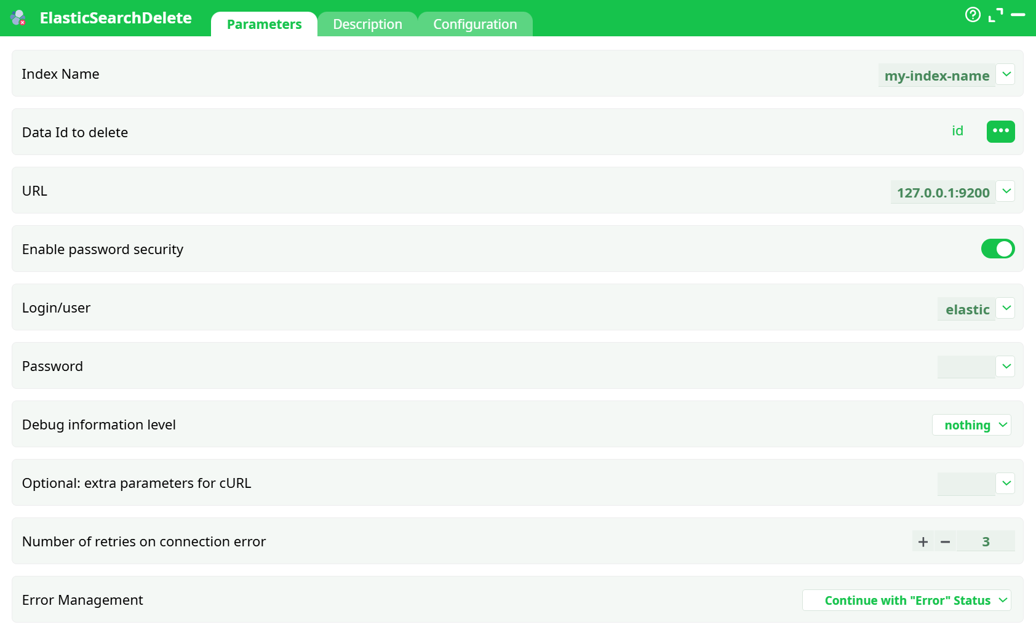
Task: Open the help icon in the title bar
Action: coord(973,15)
